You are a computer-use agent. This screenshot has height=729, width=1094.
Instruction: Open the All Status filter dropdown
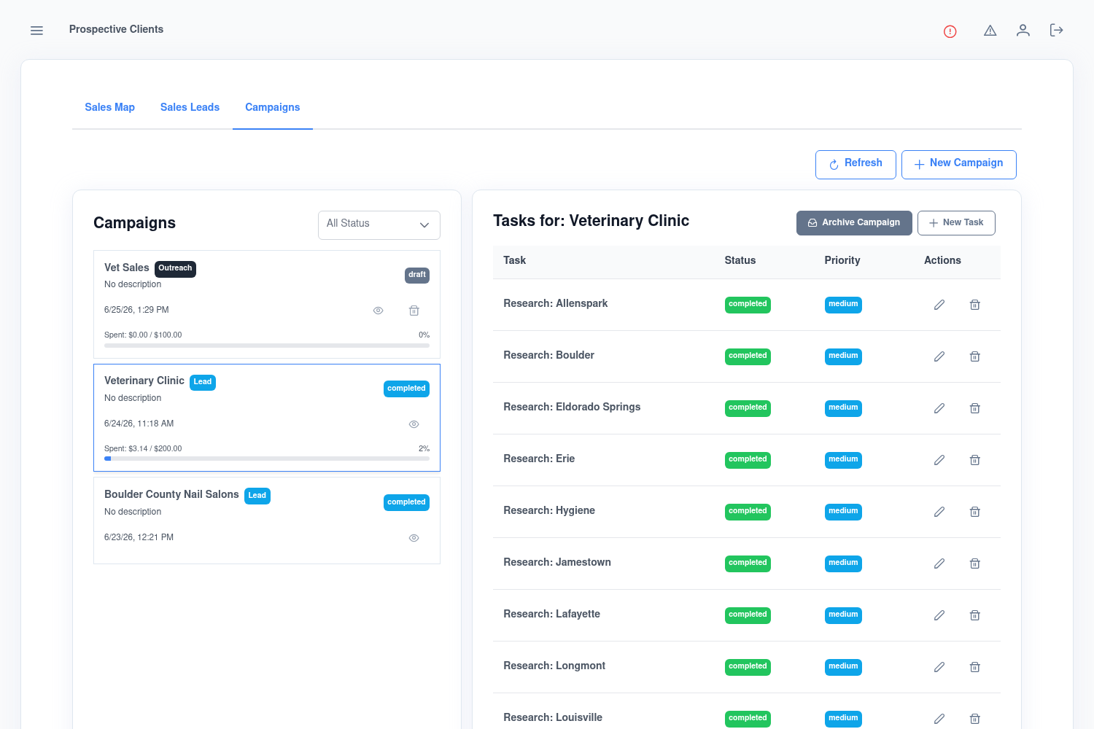(379, 225)
